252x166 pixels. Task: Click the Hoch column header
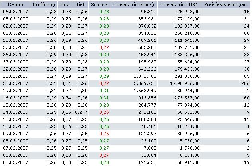[x=66, y=4]
